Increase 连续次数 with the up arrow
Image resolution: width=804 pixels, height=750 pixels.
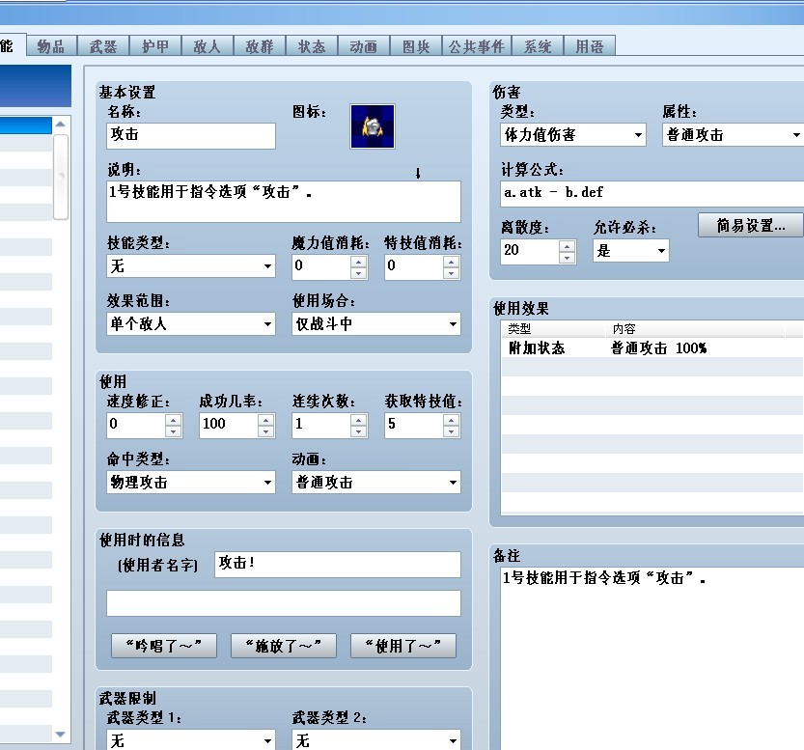pos(358,421)
